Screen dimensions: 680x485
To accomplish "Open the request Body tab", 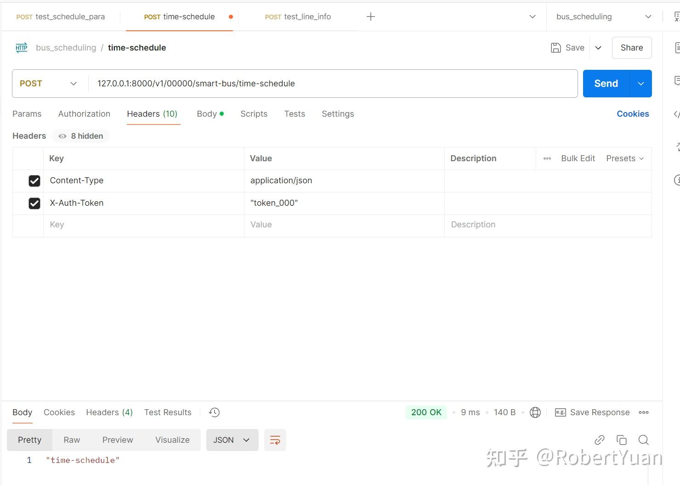I will pyautogui.click(x=210, y=114).
